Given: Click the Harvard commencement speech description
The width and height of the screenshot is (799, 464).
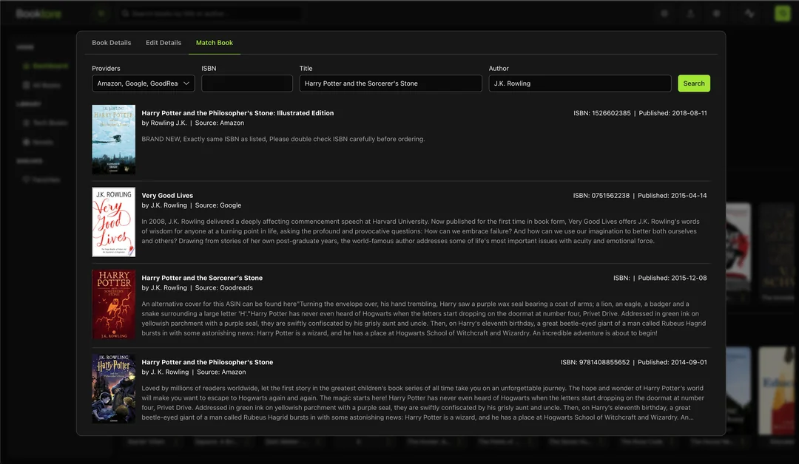Looking at the screenshot, I should pos(420,231).
